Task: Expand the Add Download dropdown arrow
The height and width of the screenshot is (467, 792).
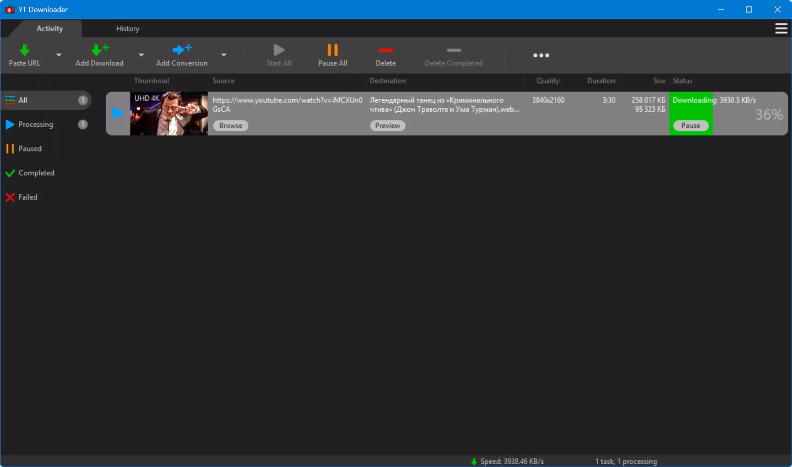Action: click(x=141, y=55)
